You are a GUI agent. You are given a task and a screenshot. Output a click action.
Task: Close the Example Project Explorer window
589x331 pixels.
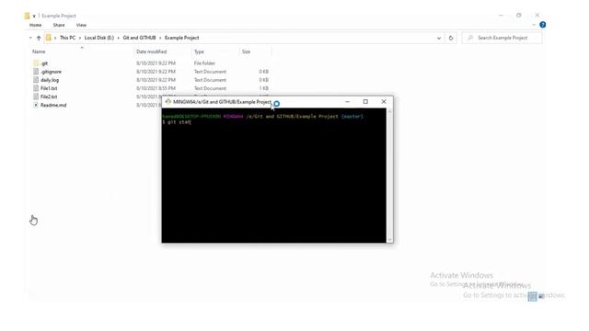[537, 16]
